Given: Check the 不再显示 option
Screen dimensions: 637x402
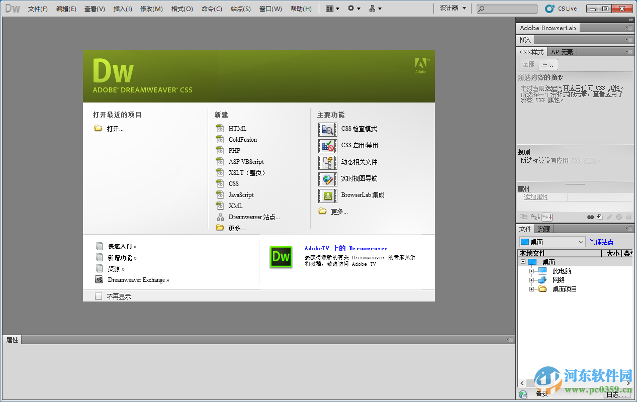Looking at the screenshot, I should tap(99, 296).
